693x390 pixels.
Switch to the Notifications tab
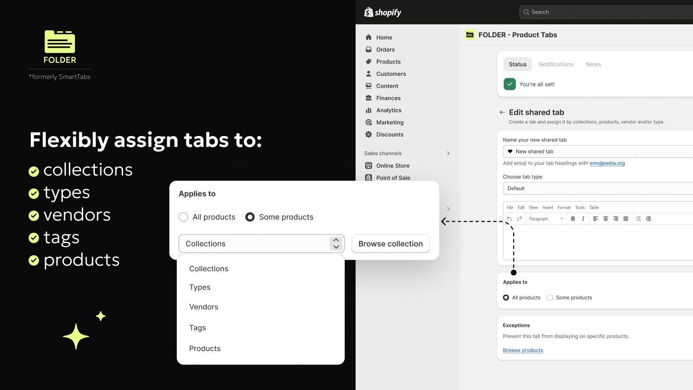(x=556, y=64)
